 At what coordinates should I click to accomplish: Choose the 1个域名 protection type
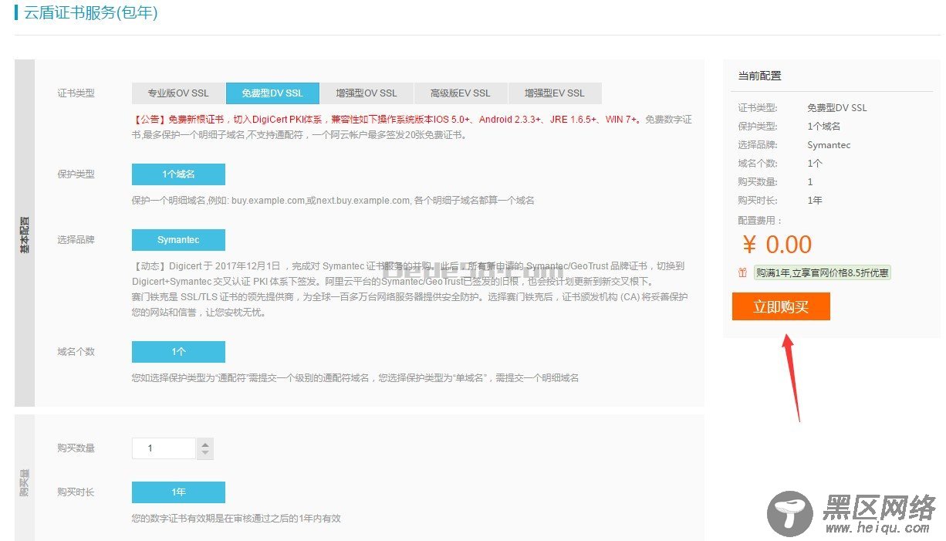point(178,174)
